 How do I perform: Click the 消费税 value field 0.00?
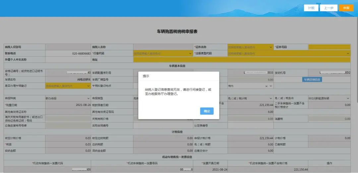[x=329, y=119]
